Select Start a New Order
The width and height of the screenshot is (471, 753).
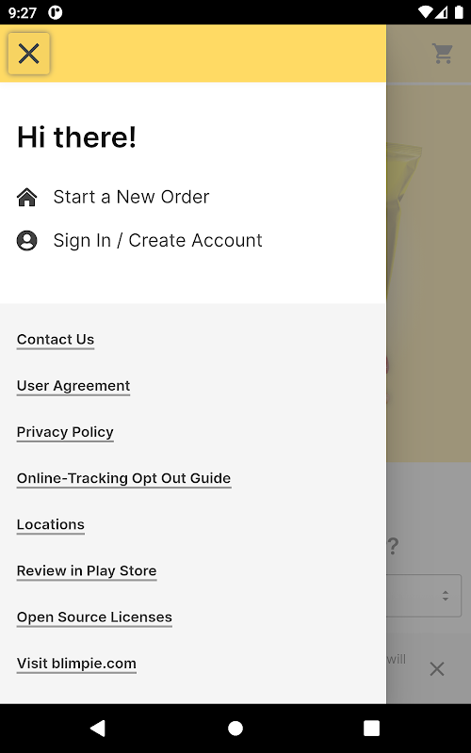tap(131, 197)
